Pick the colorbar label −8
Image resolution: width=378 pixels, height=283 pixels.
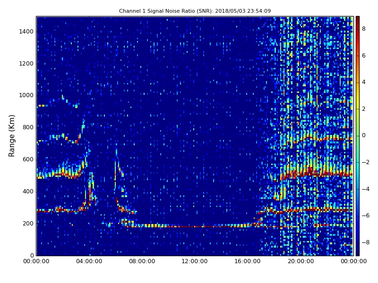point(365,242)
